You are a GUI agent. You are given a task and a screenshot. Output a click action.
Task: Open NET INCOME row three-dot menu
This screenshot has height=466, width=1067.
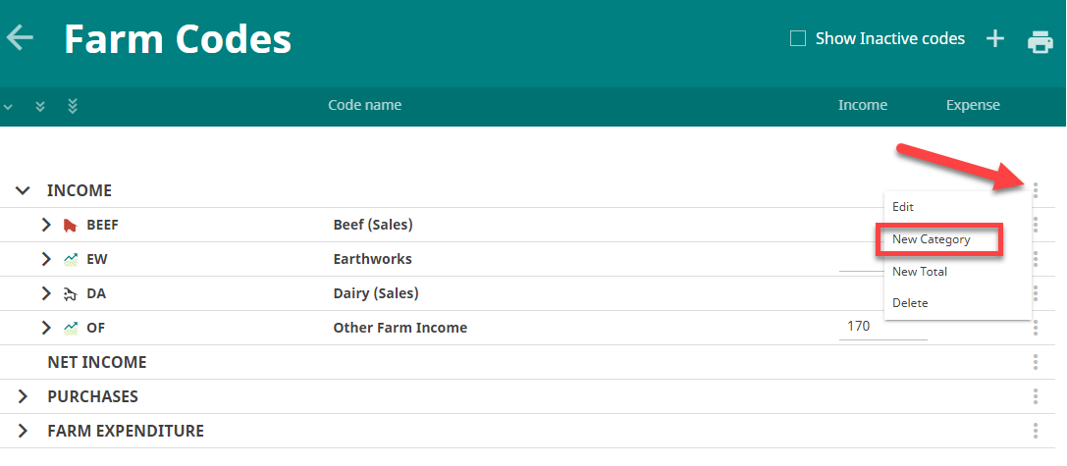(x=1036, y=362)
